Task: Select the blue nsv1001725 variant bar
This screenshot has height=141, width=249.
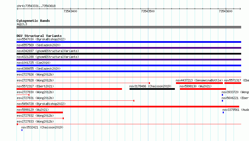Action: coord(129,65)
